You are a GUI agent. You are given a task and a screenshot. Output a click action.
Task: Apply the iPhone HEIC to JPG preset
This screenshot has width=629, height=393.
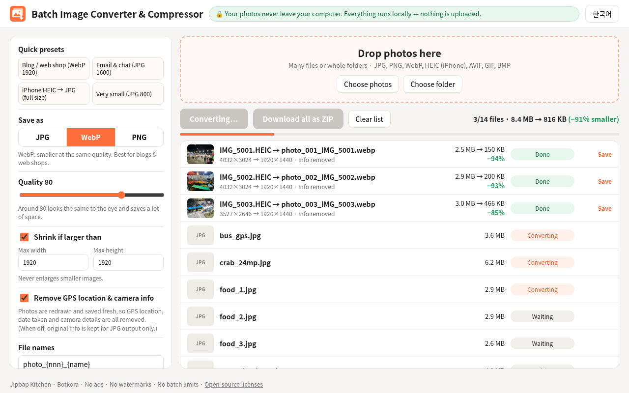pos(54,93)
